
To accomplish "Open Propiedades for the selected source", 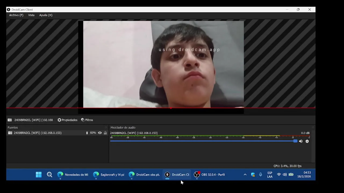I will tap(67, 120).
